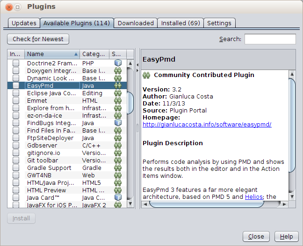The image size is (303, 246).
Task: Click inside the Search text field
Action: pos(270,39)
